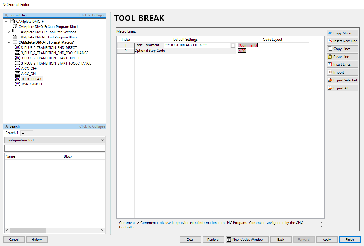This screenshot has height=246, width=364.
Task: Click the Block column header in search results
Action: coord(84,156)
